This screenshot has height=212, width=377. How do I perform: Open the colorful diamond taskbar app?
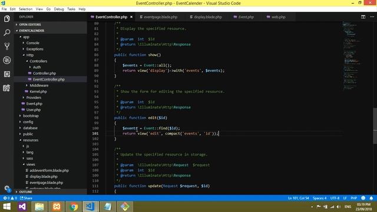click(x=125, y=207)
